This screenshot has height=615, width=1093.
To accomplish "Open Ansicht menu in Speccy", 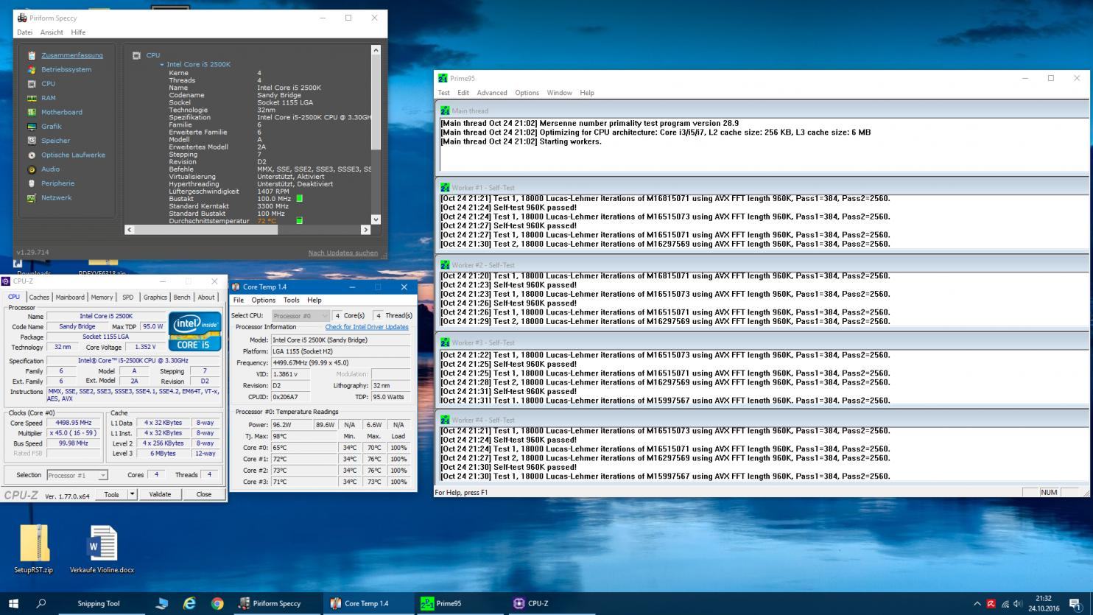I will tap(52, 32).
